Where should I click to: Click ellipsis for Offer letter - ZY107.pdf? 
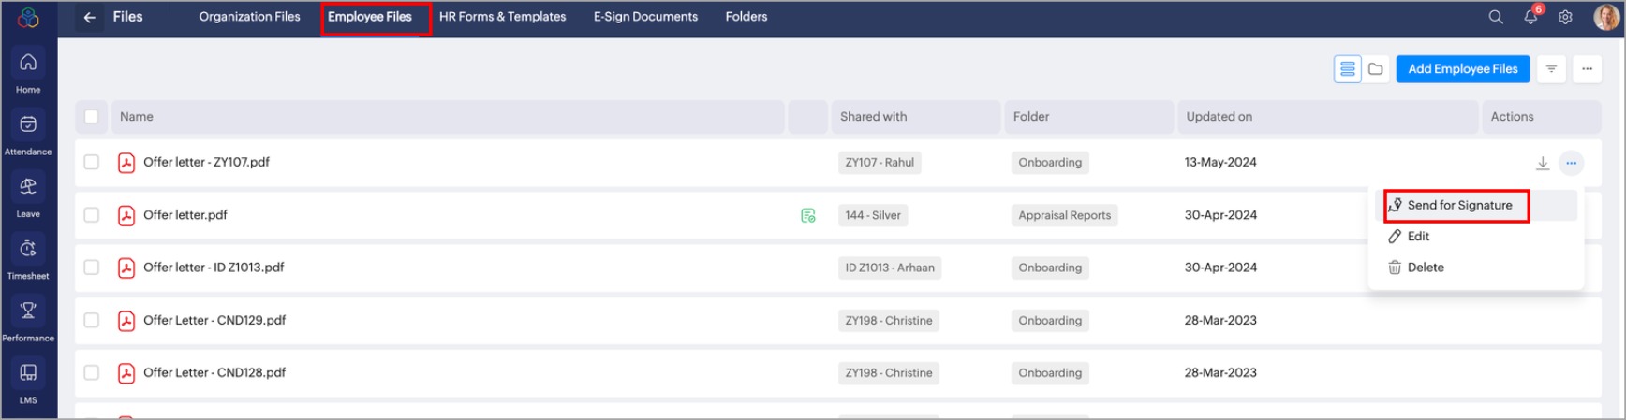pyautogui.click(x=1571, y=163)
